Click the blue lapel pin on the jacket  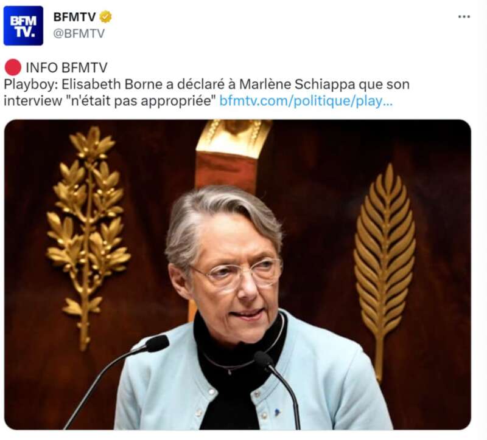pos(277,412)
